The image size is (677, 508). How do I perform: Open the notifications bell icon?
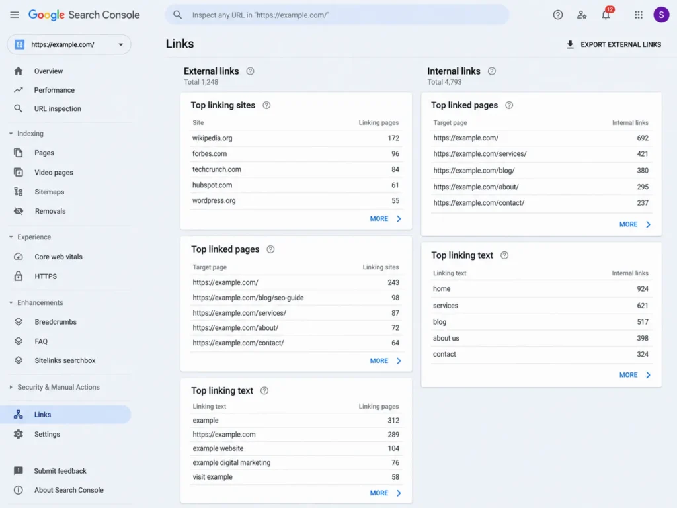pos(606,15)
